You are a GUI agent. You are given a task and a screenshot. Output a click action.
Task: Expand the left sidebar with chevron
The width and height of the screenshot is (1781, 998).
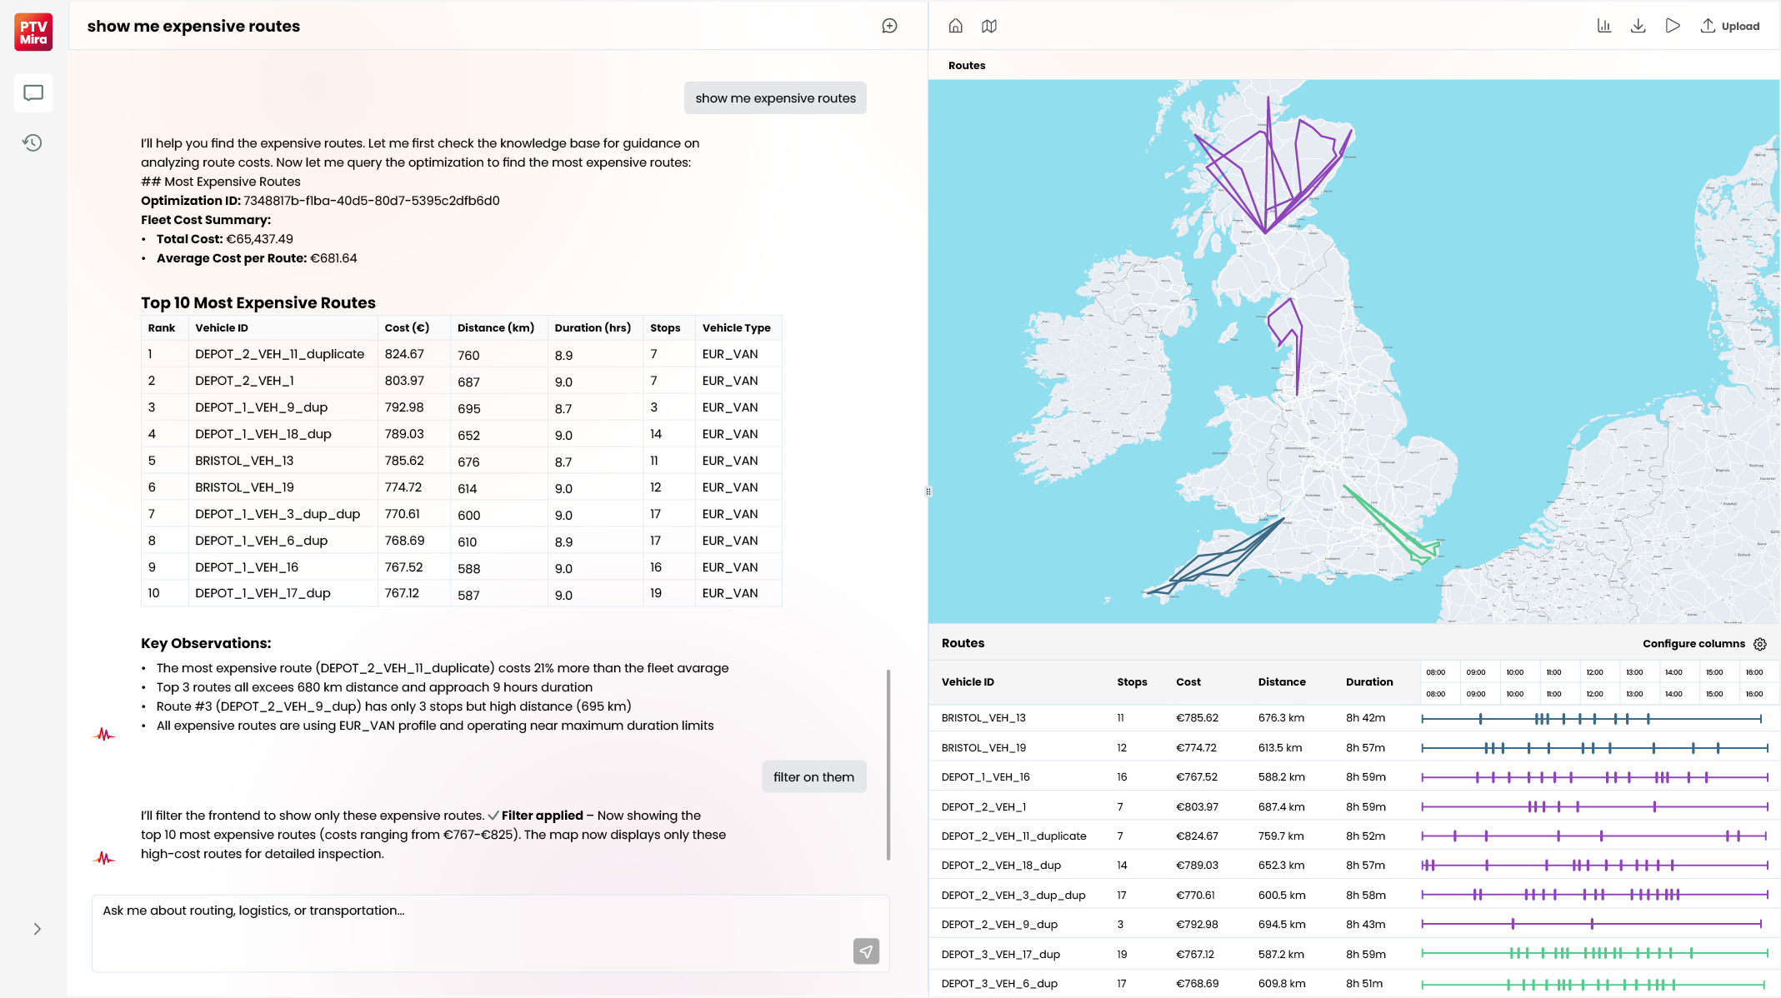tap(37, 929)
